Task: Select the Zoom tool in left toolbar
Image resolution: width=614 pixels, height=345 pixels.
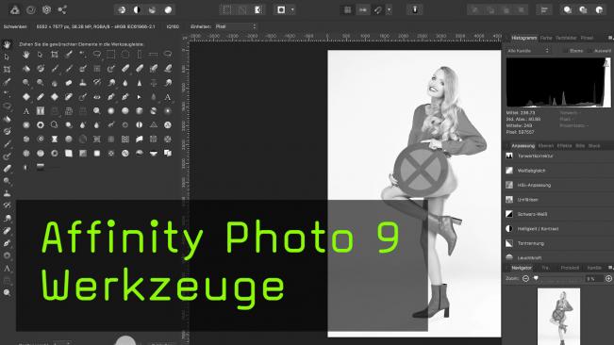Action: [x=7, y=292]
